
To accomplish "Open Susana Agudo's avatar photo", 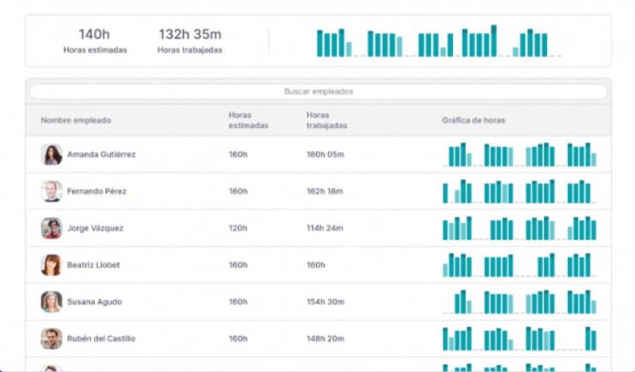I will (x=52, y=302).
